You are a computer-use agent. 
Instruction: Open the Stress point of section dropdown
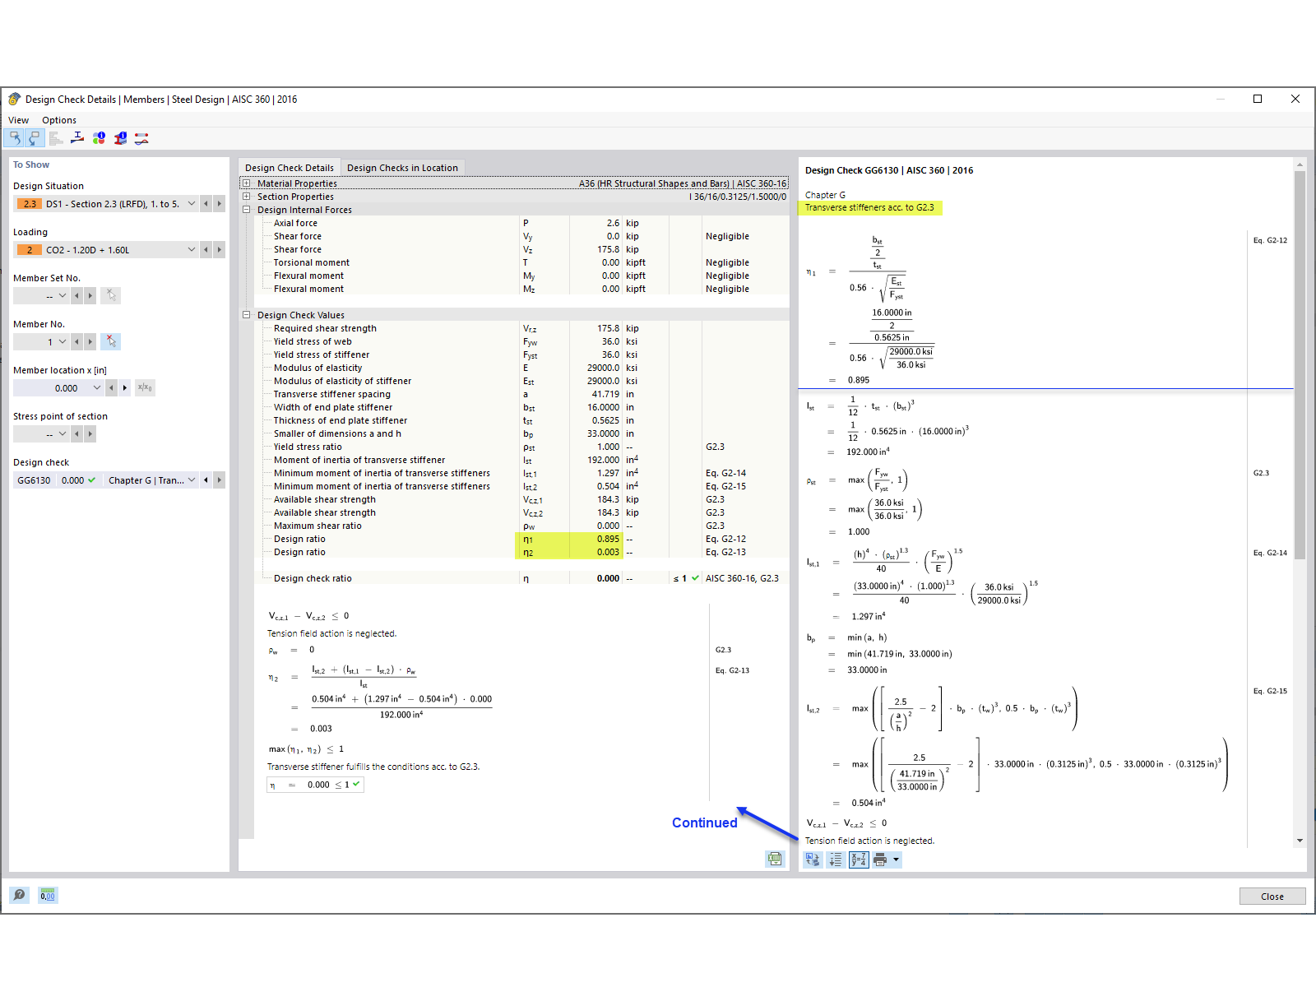click(x=63, y=433)
